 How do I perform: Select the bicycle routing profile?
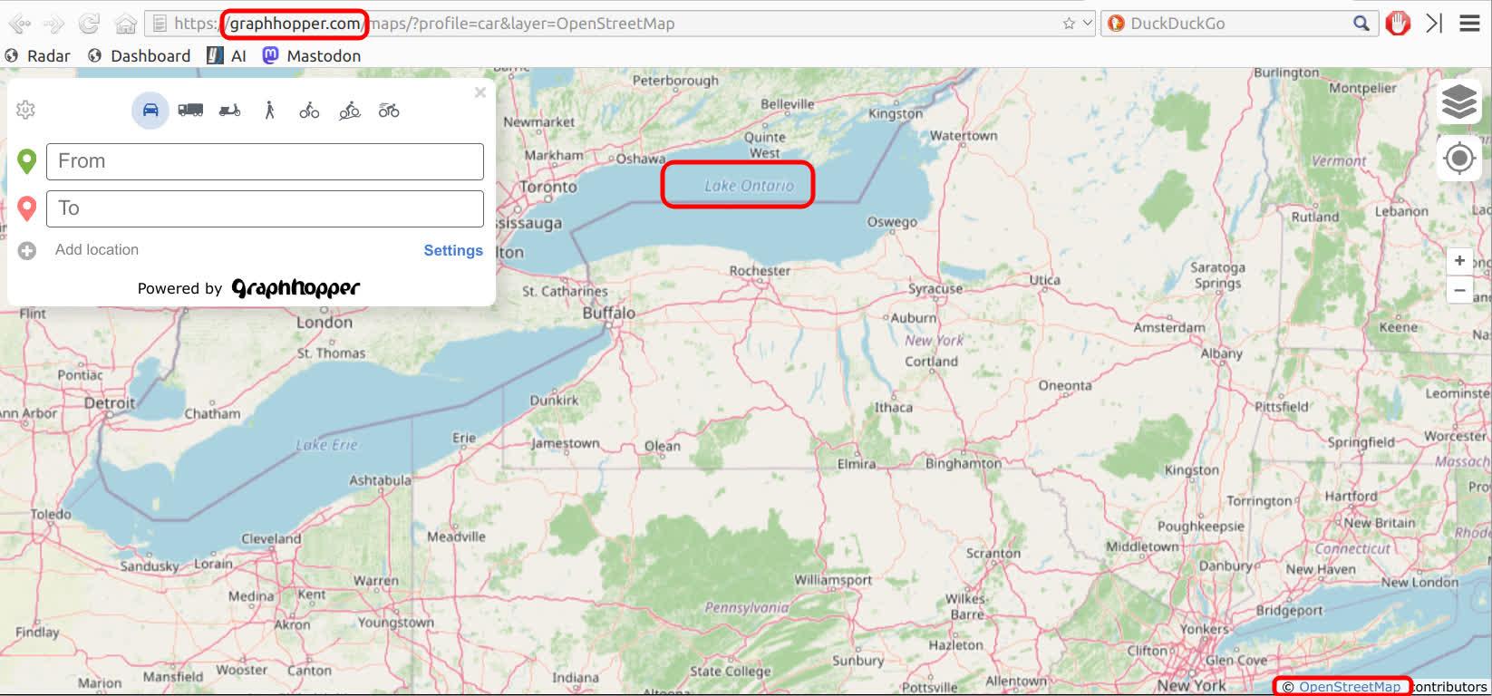click(309, 111)
